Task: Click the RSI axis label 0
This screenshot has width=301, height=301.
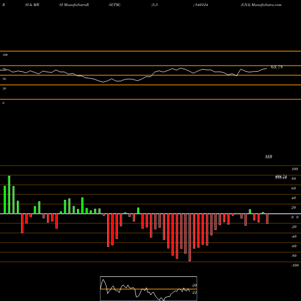Action: coord(3,103)
